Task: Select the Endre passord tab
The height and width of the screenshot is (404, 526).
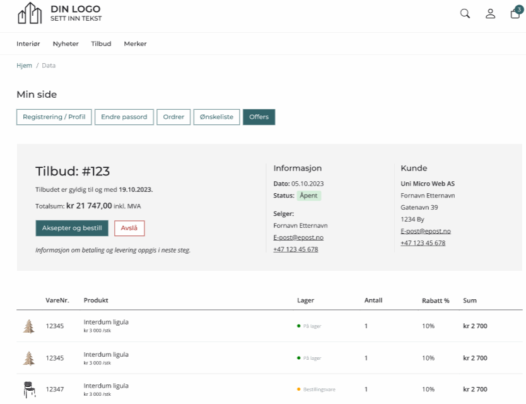Action: [x=124, y=117]
